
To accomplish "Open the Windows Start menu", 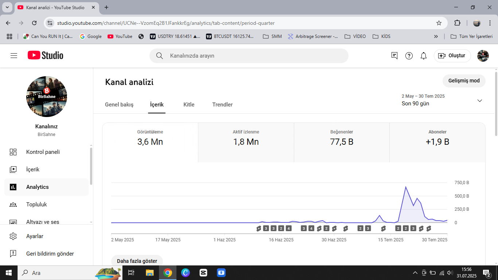I will (9, 273).
